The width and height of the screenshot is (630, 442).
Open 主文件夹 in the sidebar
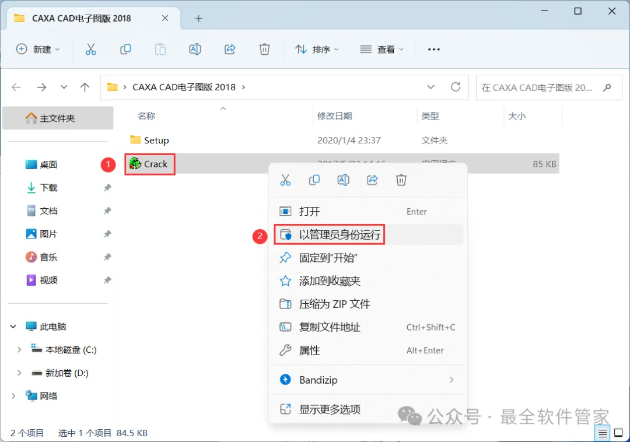tap(58, 118)
